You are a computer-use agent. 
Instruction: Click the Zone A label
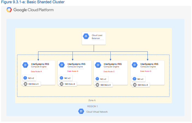tap(92, 100)
